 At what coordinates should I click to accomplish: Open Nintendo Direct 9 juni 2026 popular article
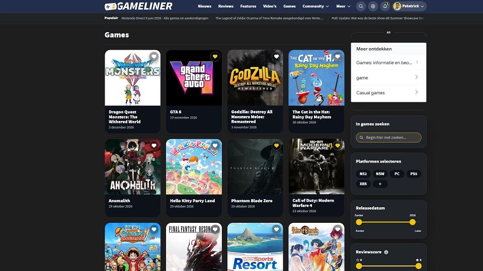pyautogui.click(x=165, y=18)
